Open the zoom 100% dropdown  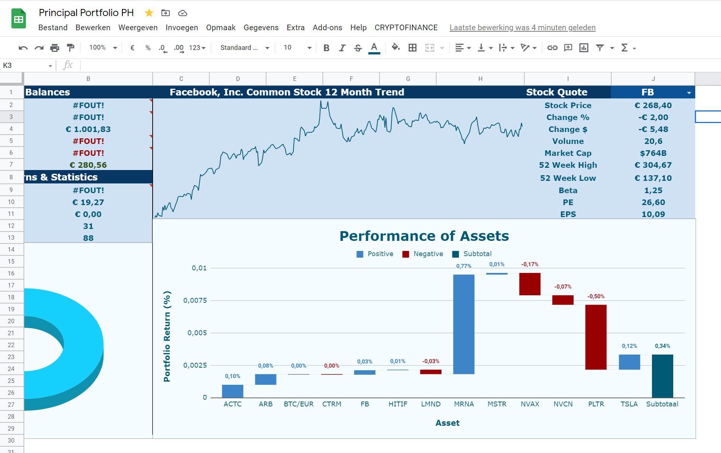coord(103,48)
